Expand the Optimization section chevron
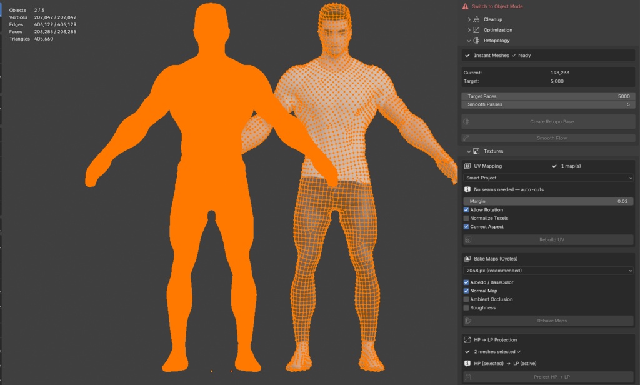Screen dimensions: 640x385 click(469, 30)
